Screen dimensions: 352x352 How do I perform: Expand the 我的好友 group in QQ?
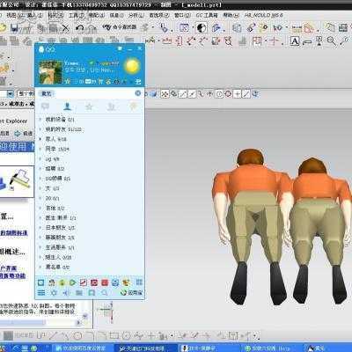[x=63, y=129]
